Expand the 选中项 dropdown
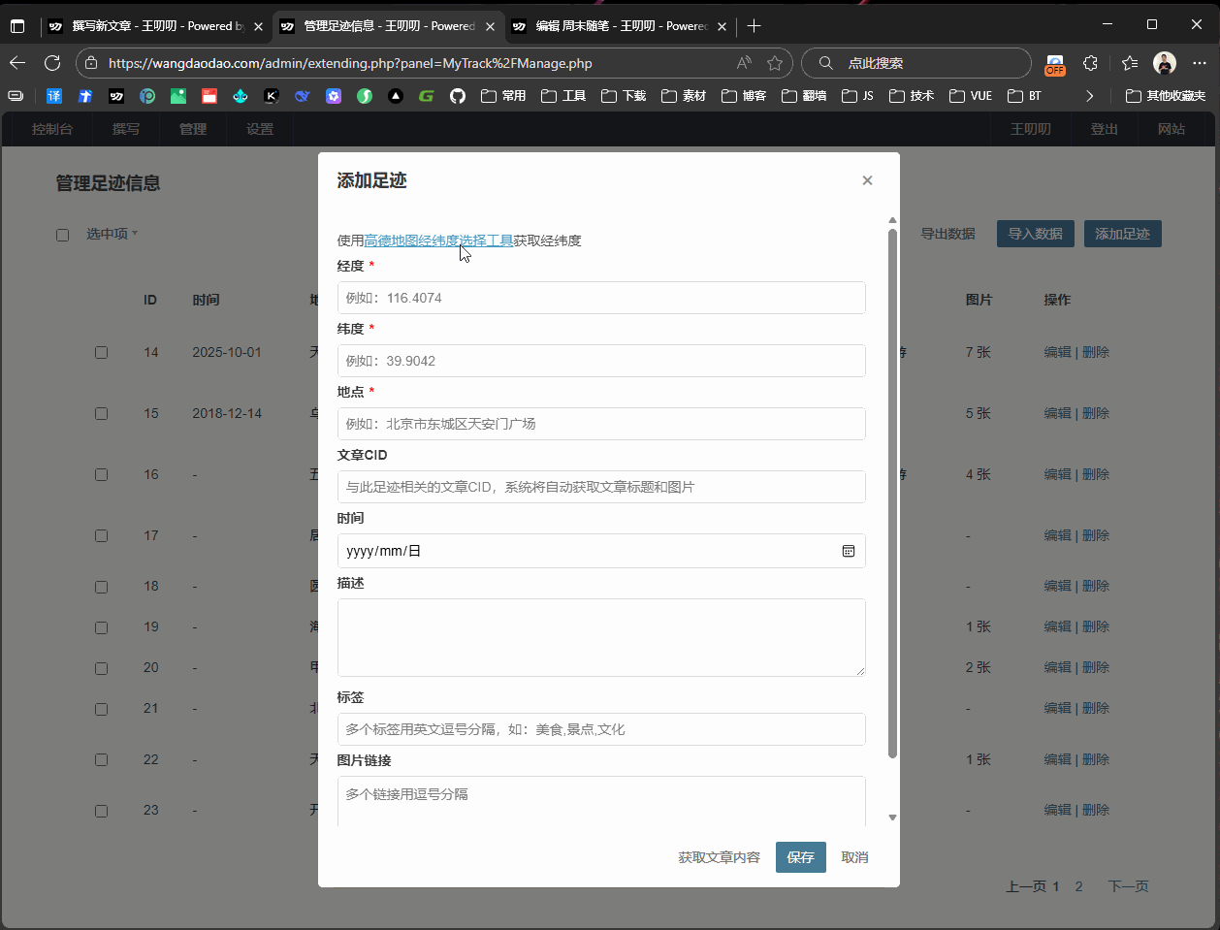 tap(112, 234)
